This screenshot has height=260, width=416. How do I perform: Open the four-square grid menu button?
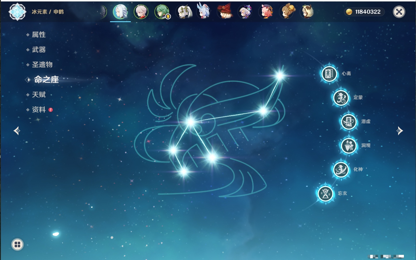17,244
